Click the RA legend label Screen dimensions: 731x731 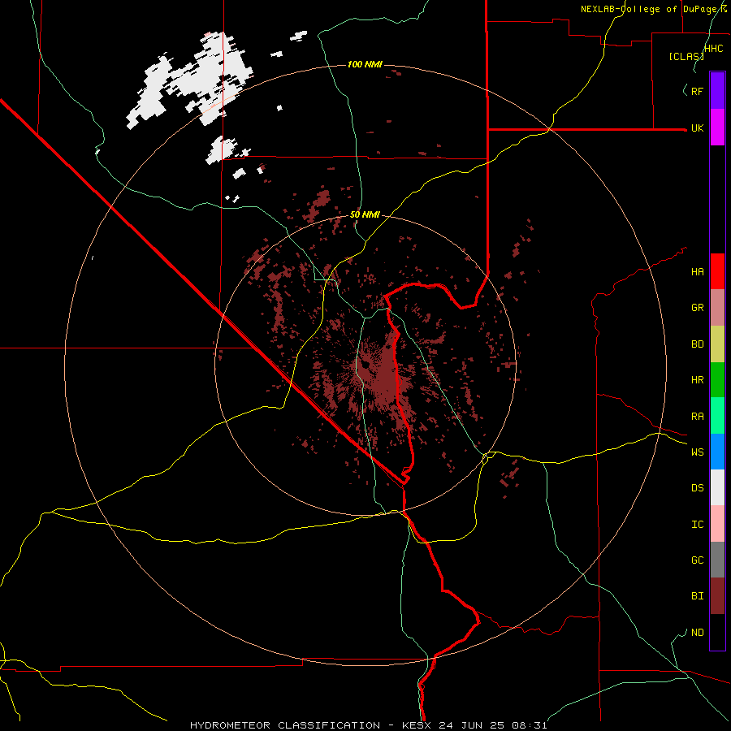click(x=698, y=417)
